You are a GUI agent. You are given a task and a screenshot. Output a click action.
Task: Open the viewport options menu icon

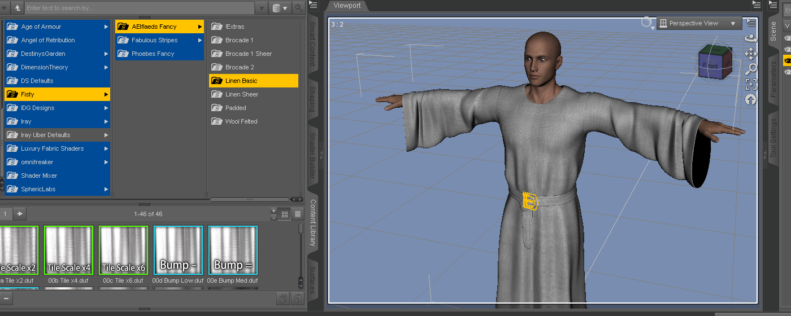(x=751, y=23)
